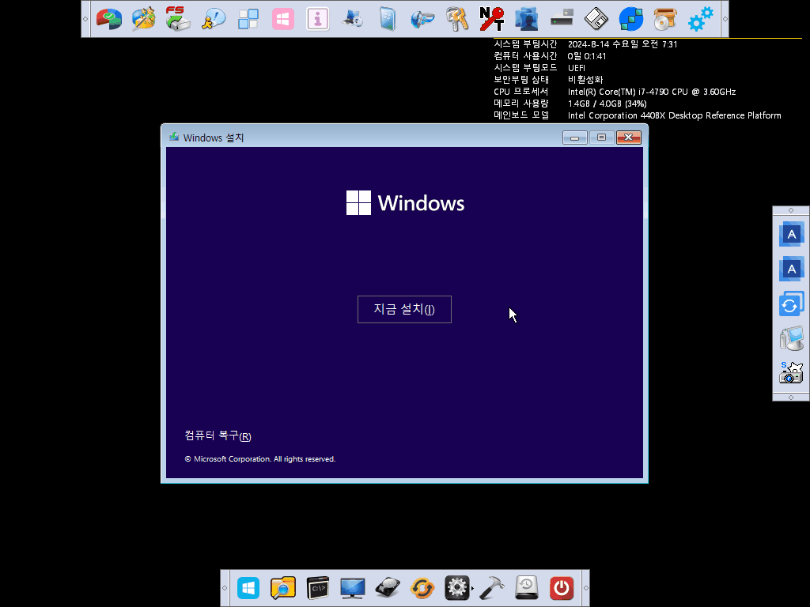Image resolution: width=810 pixels, height=607 pixels.
Task: Click the left diamond handle of top dock
Action: click(x=85, y=19)
